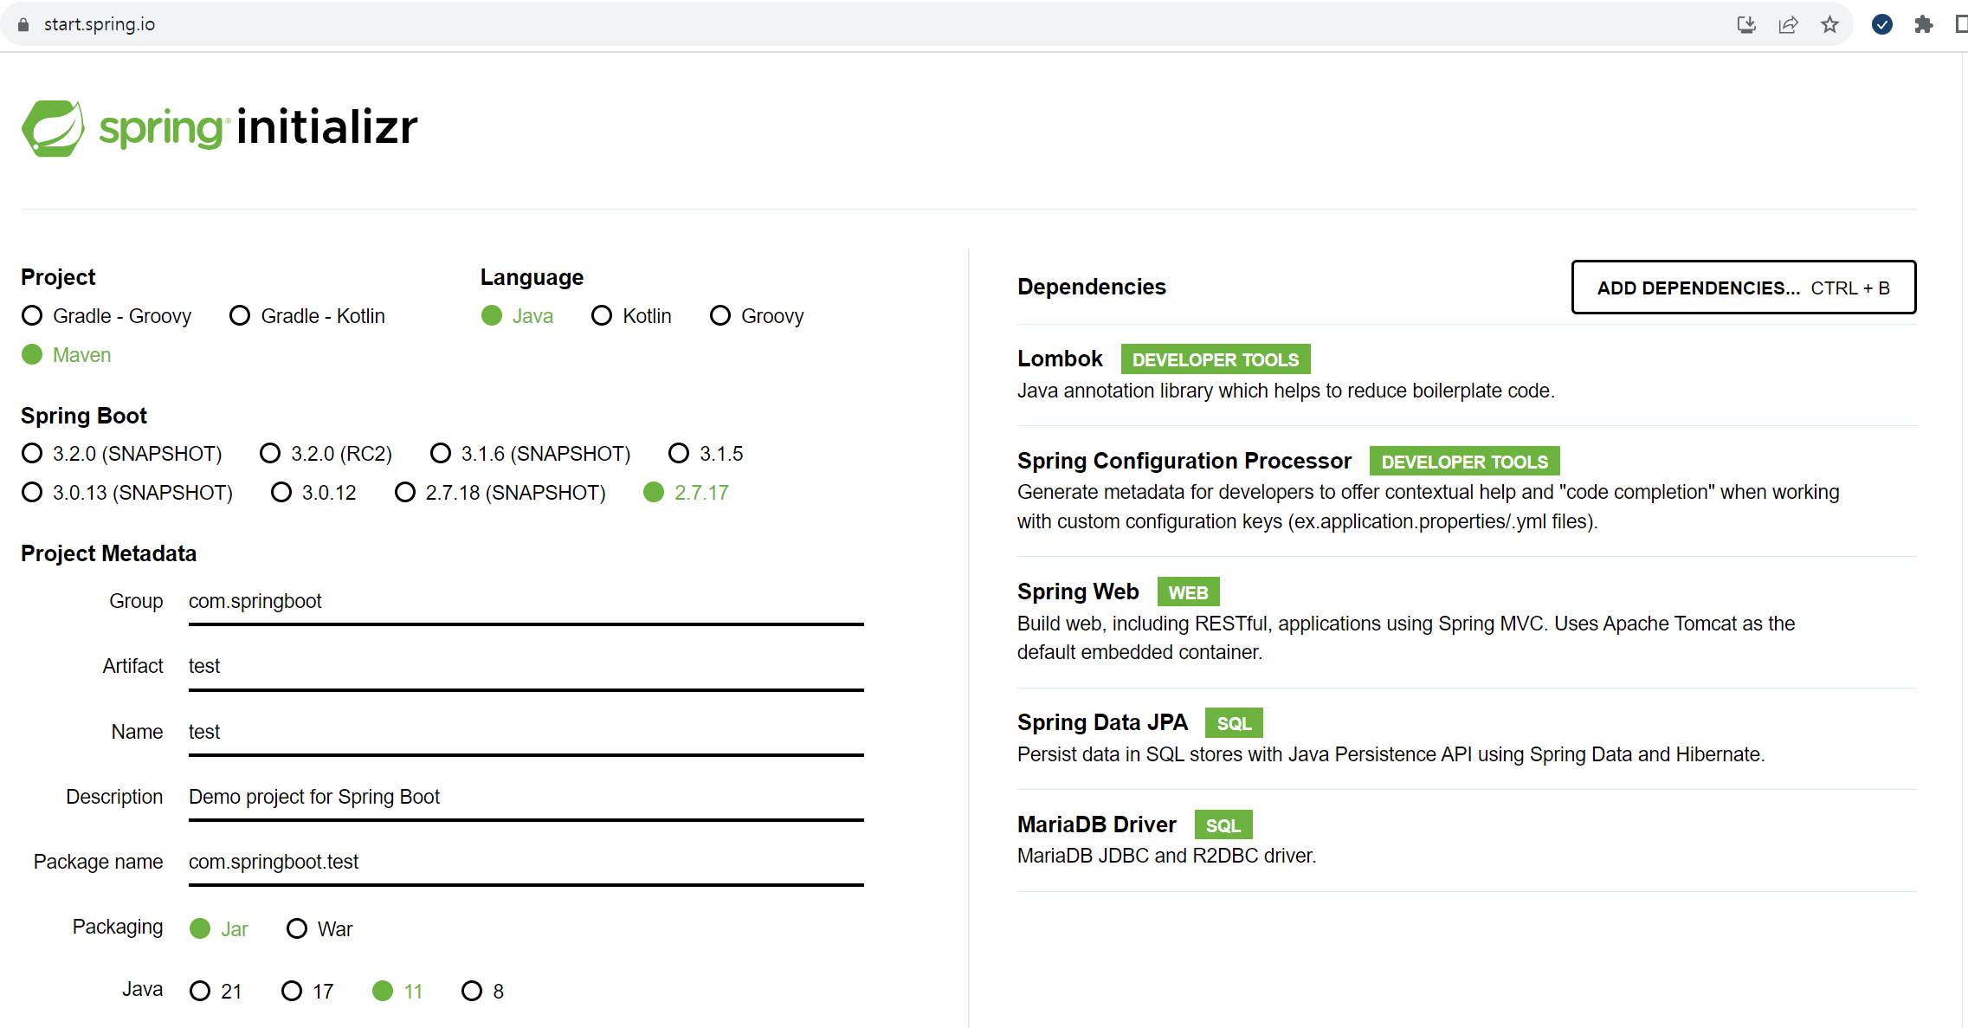Click the Group input field
Screen dimensions: 1968x1028
525,602
